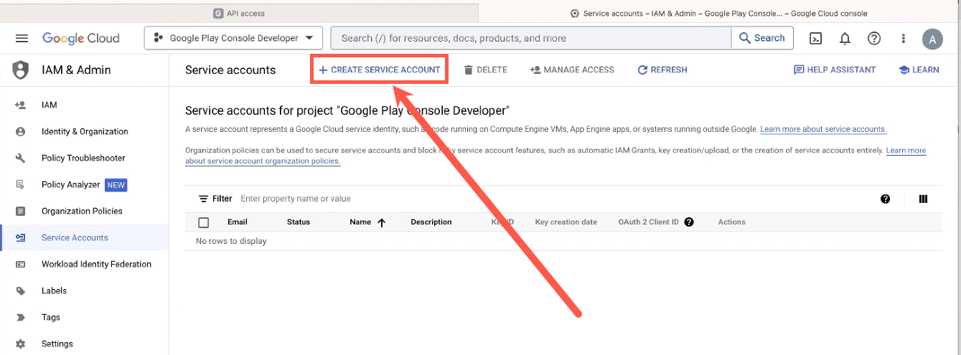Viewport: 961px width, 355px height.
Task: Open Policy Troubleshooter
Action: click(85, 158)
